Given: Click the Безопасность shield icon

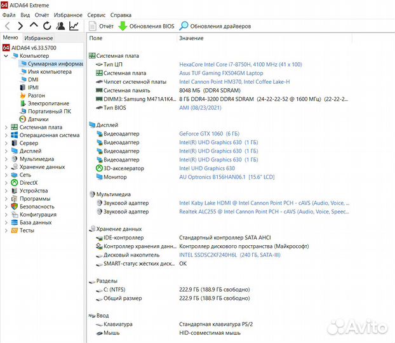Looking at the screenshot, I should [x=15, y=206].
